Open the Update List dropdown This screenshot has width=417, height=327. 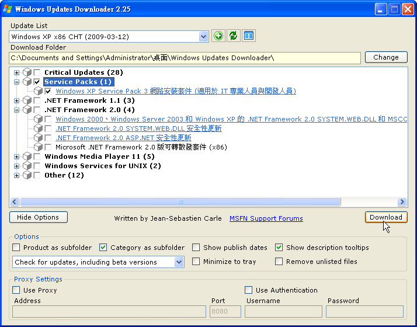click(x=203, y=37)
